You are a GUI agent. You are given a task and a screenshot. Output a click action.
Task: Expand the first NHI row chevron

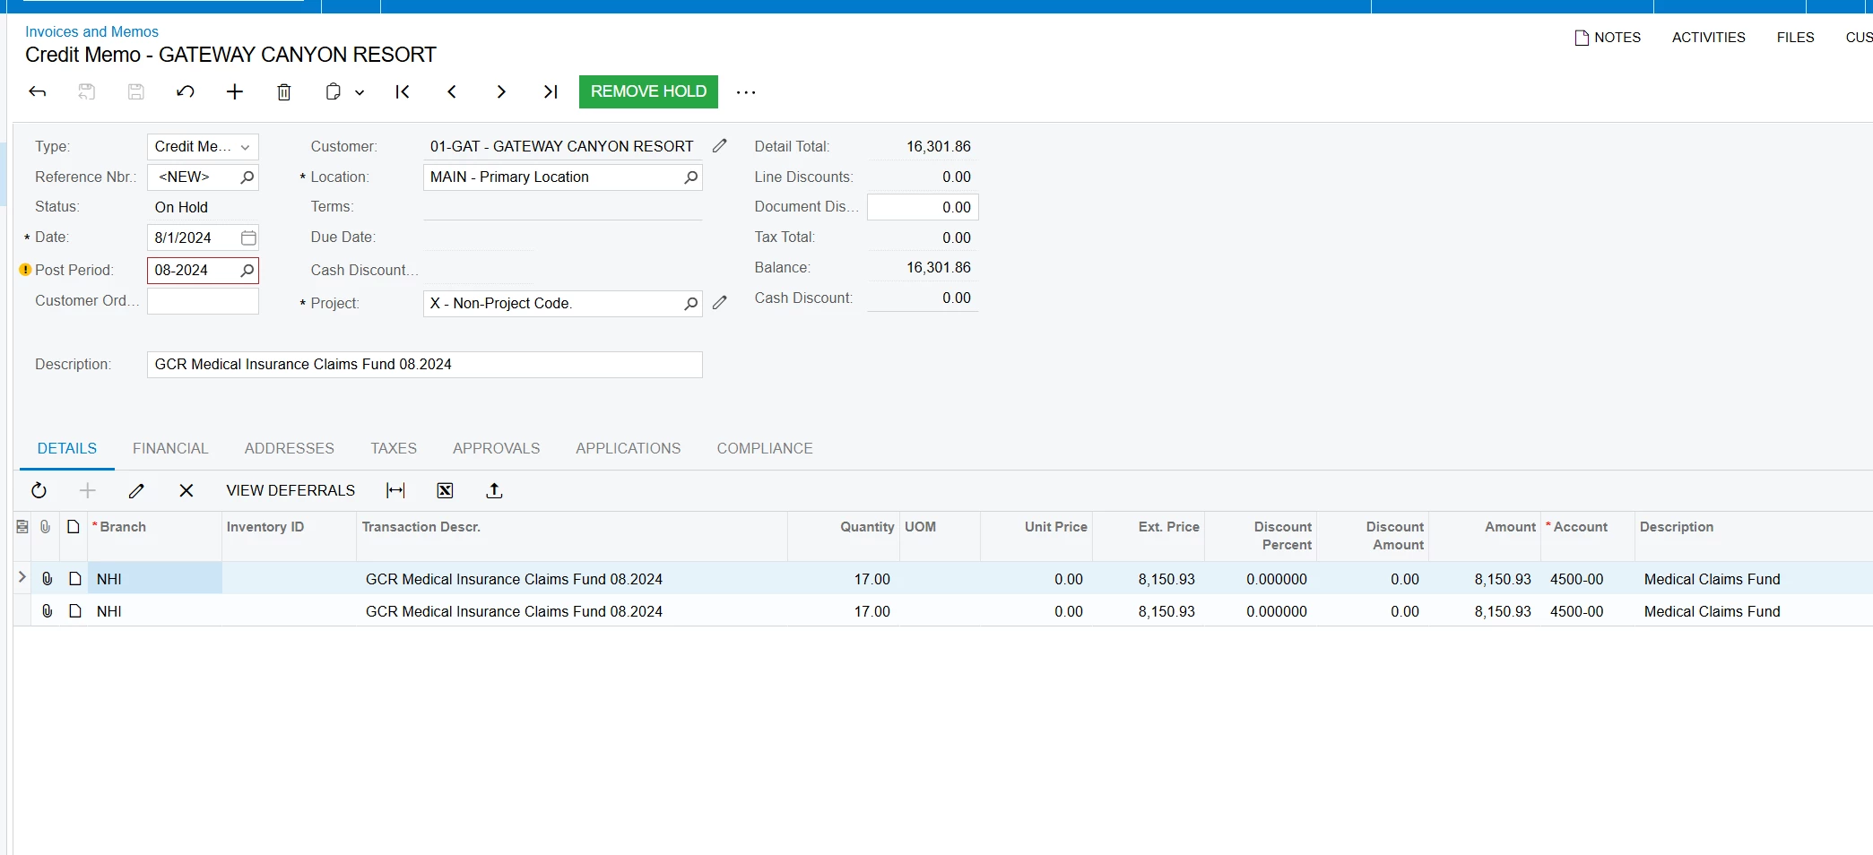coord(22,578)
